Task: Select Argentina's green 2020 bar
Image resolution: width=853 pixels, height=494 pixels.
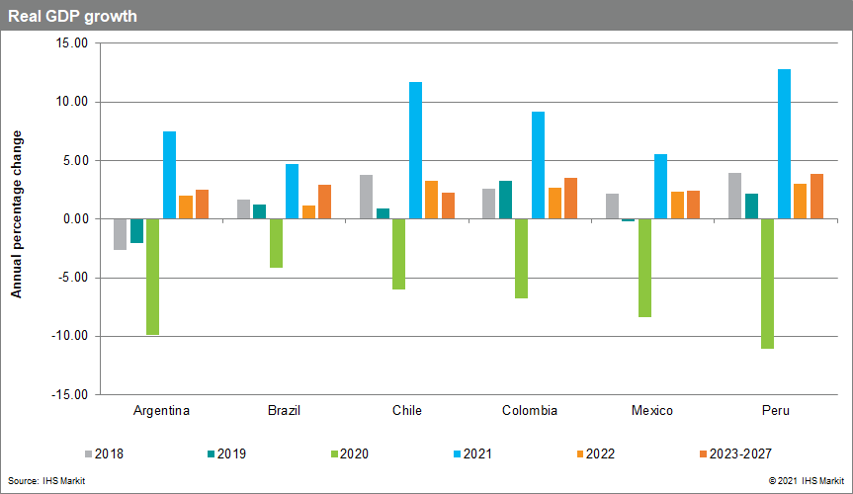Action: (153, 277)
